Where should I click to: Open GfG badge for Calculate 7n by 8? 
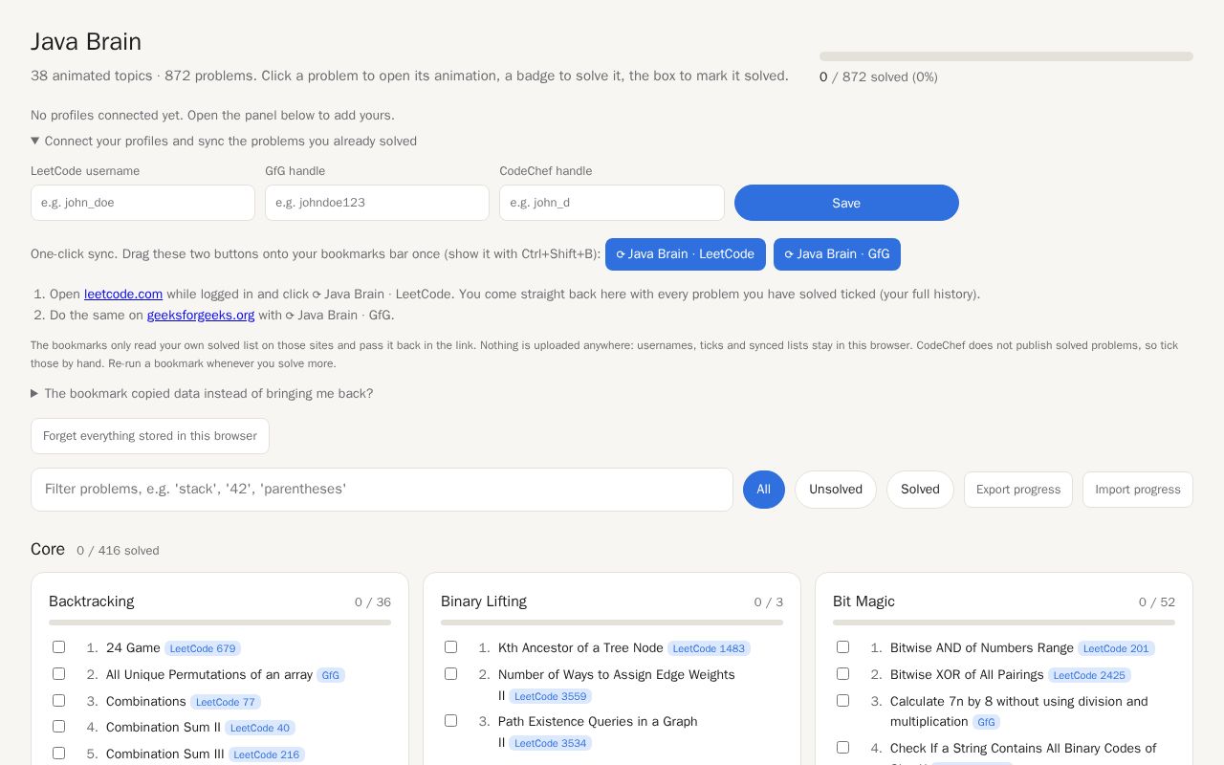click(987, 722)
